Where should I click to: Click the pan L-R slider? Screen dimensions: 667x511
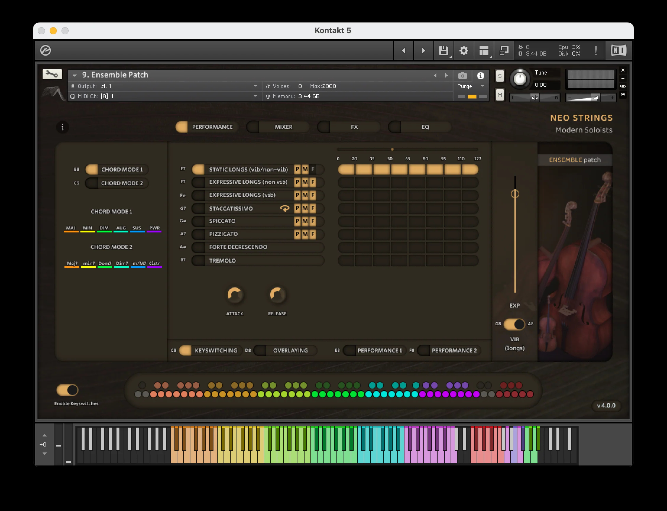tap(534, 98)
